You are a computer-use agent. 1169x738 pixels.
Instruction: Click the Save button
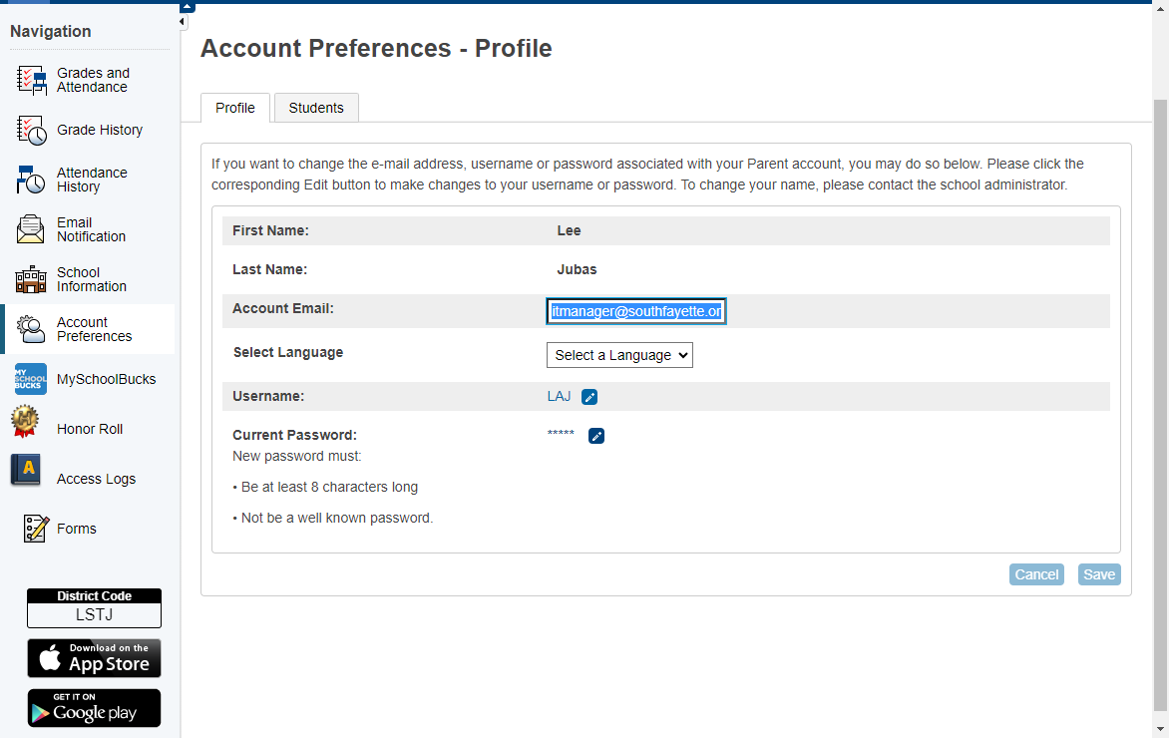1099,574
